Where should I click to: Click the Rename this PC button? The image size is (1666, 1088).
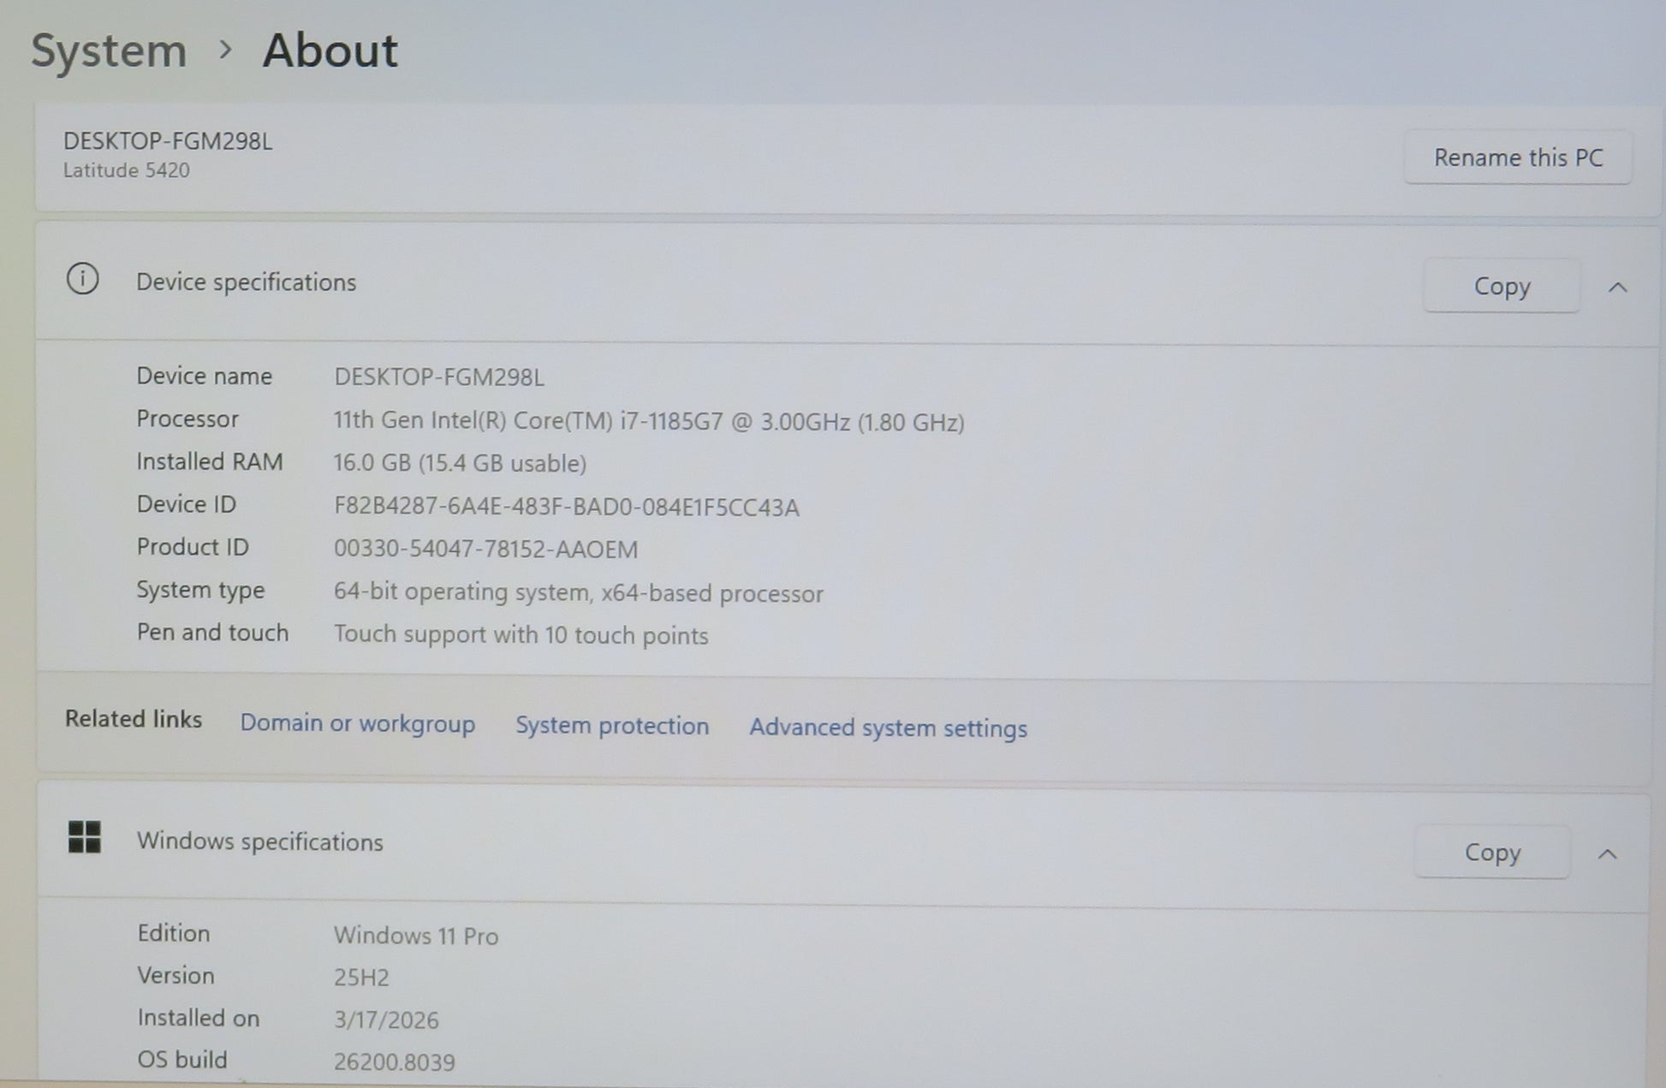coord(1517,158)
